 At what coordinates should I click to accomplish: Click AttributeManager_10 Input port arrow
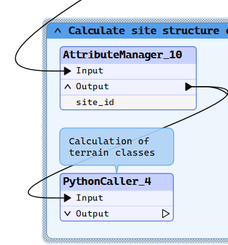(68, 71)
